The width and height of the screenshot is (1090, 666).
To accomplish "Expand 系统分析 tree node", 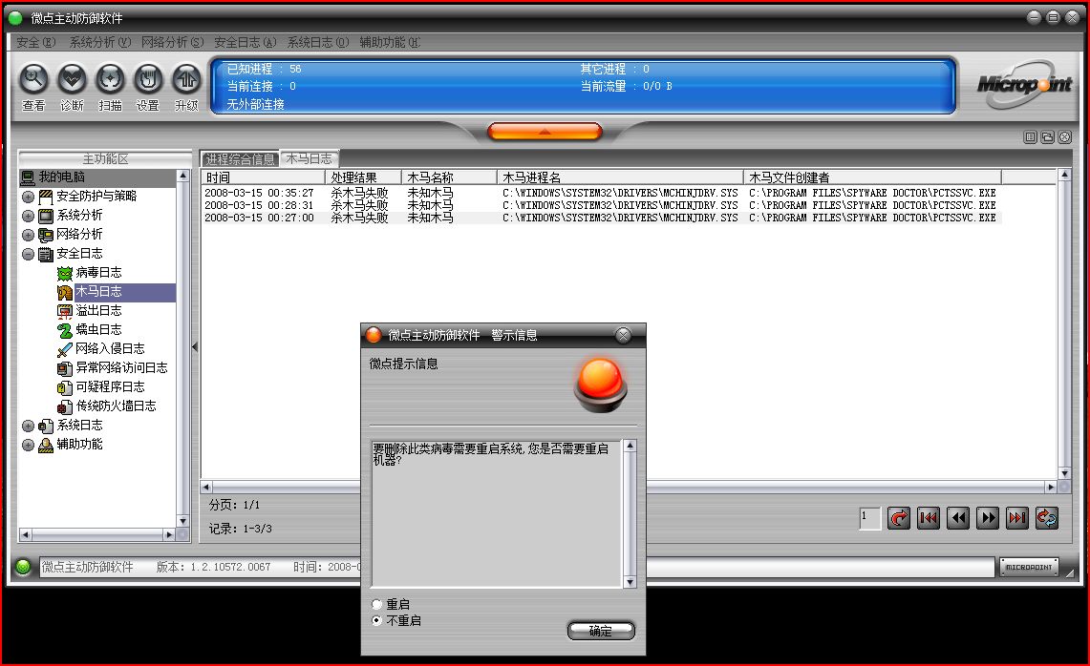I will [x=28, y=216].
